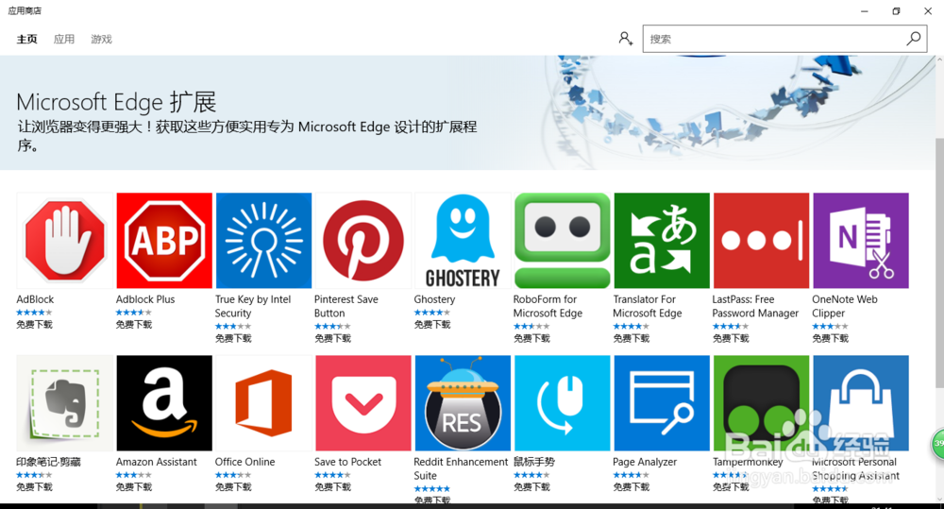Select the Pinterest Save Button icon

[362, 241]
